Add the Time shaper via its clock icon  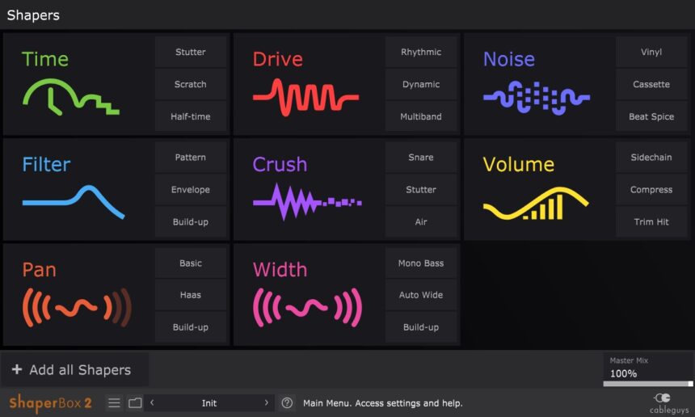(70, 97)
